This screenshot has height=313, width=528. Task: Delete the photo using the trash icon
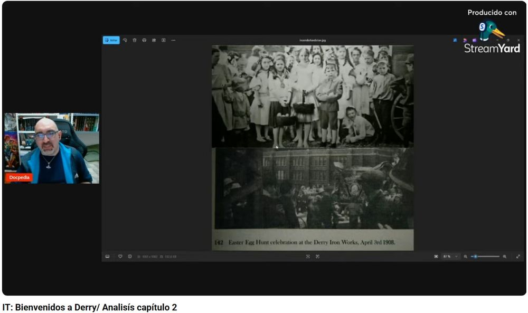coord(134,40)
